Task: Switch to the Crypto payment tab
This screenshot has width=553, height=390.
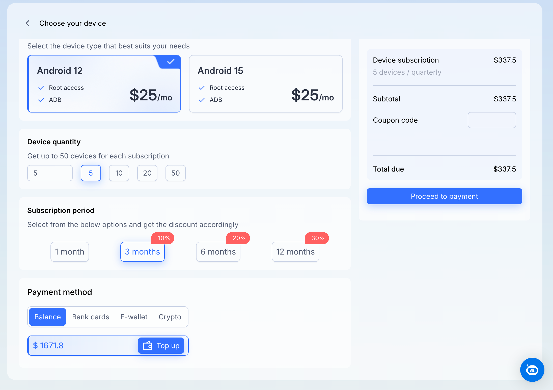Action: point(170,317)
